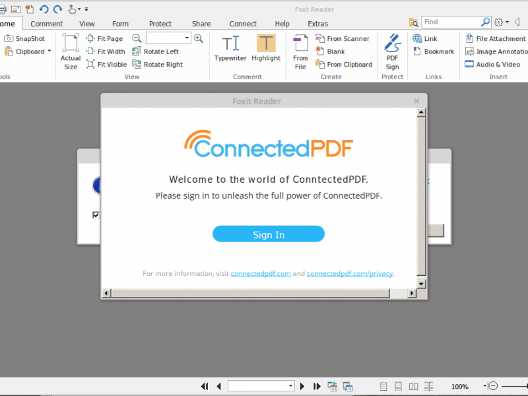This screenshot has height=396, width=528.
Task: Go to the last page
Action: click(317, 386)
